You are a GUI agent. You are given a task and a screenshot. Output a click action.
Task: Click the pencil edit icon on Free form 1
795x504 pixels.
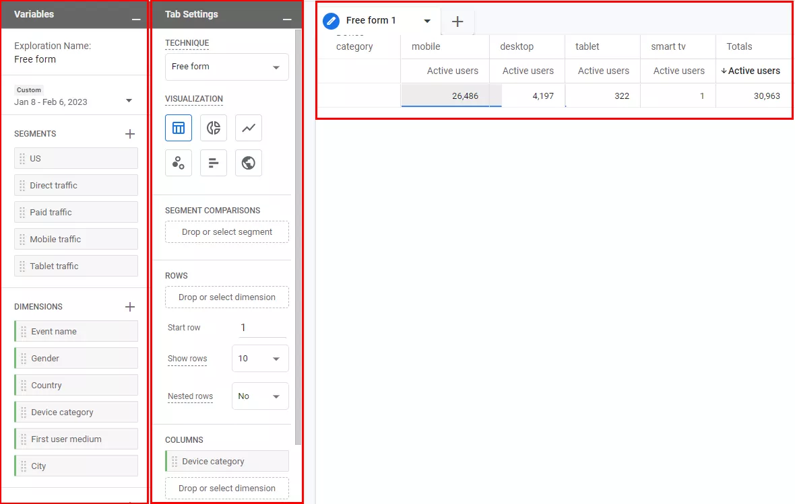[331, 21]
